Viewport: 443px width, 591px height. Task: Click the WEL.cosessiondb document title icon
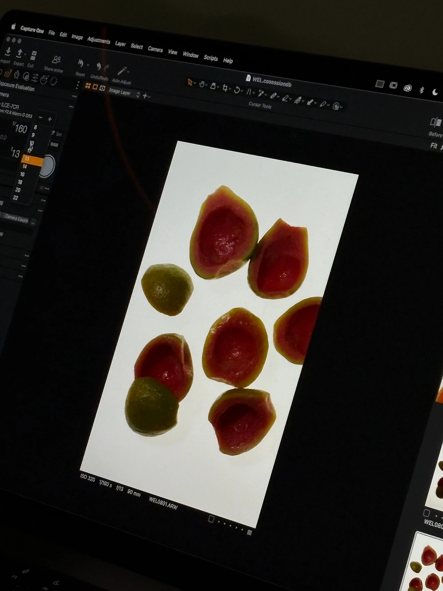248,78
